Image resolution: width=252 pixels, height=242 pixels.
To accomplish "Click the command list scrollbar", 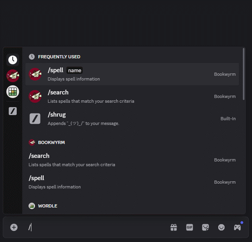I will (x=244, y=74).
